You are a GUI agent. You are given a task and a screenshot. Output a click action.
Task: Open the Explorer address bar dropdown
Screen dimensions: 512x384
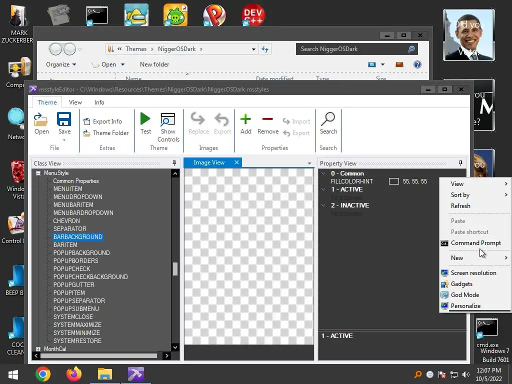253,49
